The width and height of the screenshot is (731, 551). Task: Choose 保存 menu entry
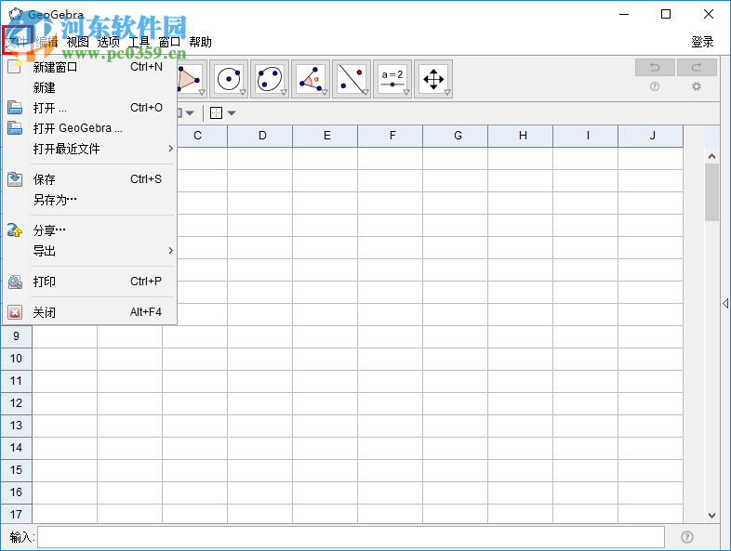(90, 179)
